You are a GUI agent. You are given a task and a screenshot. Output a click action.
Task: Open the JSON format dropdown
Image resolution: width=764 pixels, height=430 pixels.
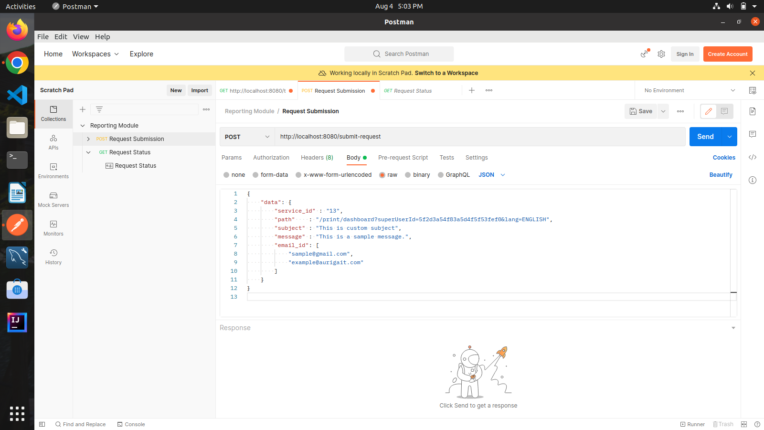pyautogui.click(x=492, y=175)
